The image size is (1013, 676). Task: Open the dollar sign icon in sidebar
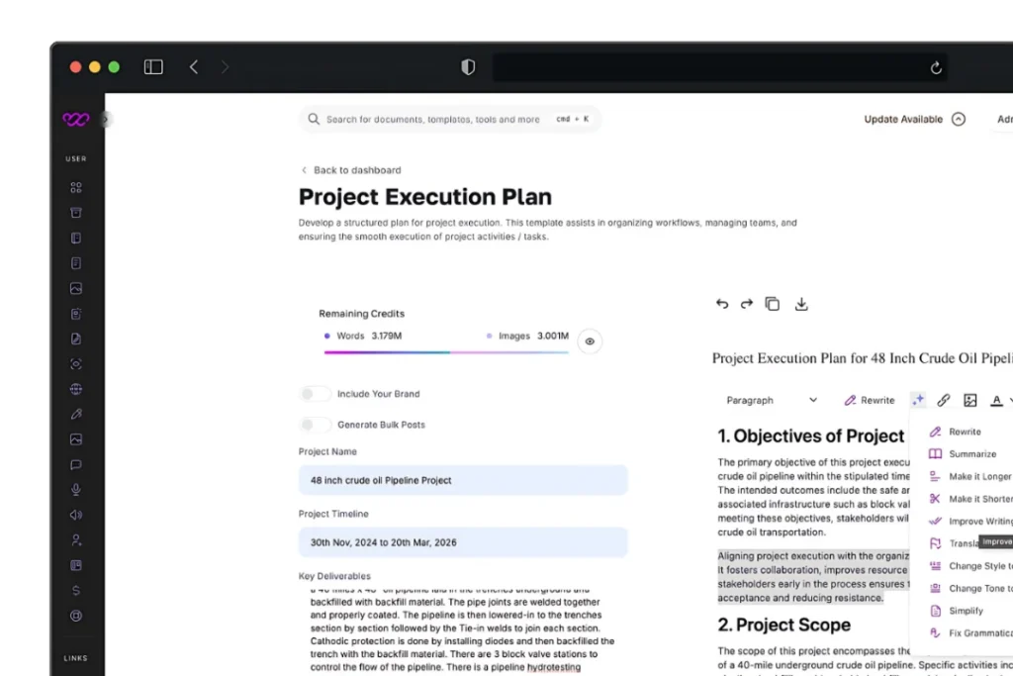75,591
